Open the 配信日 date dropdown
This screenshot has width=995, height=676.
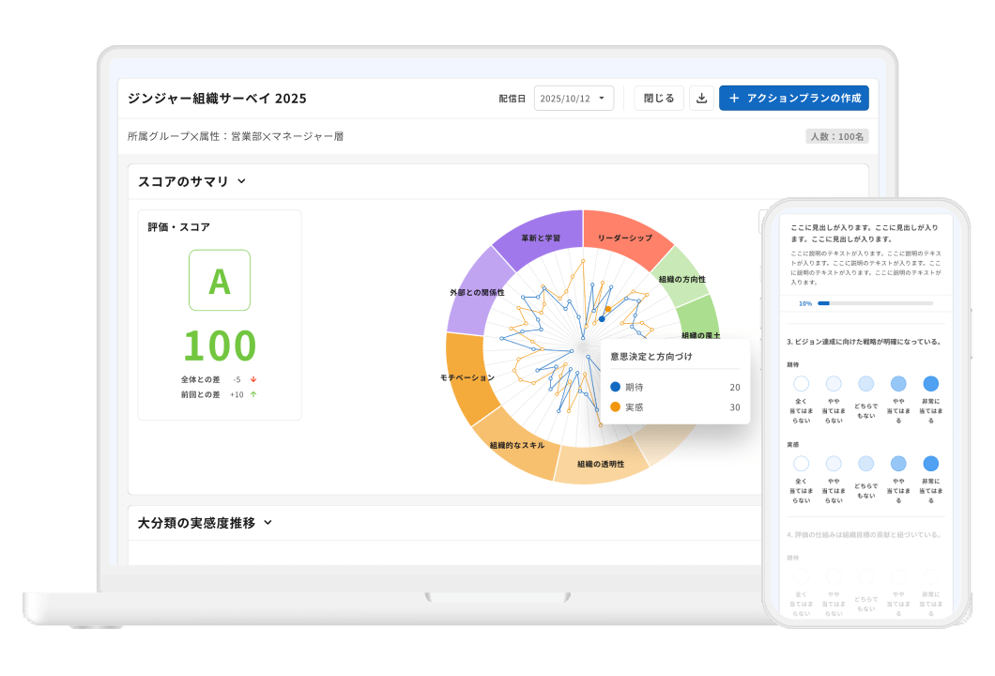(x=574, y=99)
